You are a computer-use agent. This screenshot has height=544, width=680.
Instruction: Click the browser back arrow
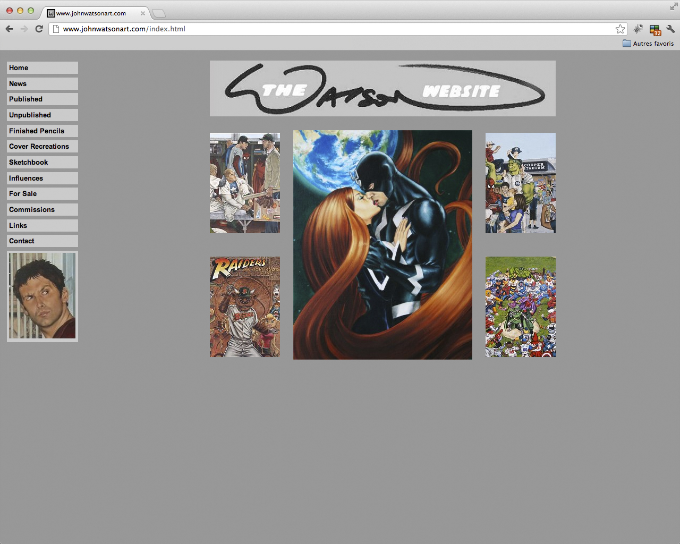point(9,29)
